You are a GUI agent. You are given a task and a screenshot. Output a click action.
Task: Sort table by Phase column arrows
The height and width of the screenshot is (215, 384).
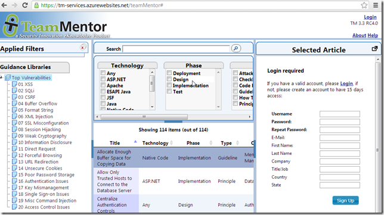[211, 143]
